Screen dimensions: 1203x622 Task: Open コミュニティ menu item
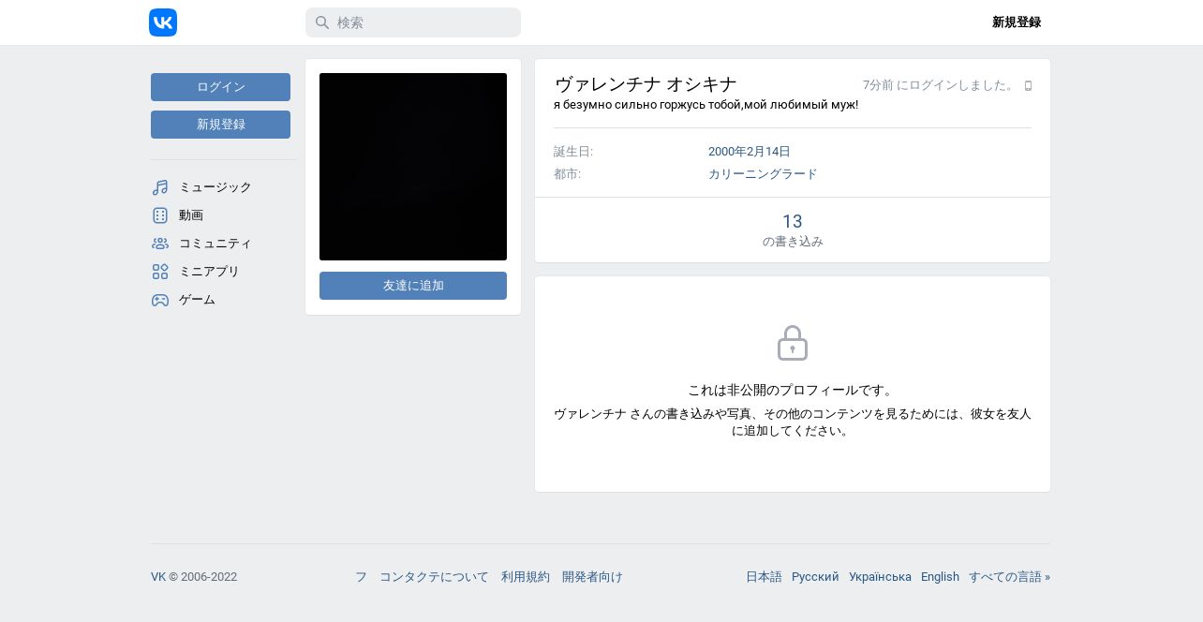[220, 244]
